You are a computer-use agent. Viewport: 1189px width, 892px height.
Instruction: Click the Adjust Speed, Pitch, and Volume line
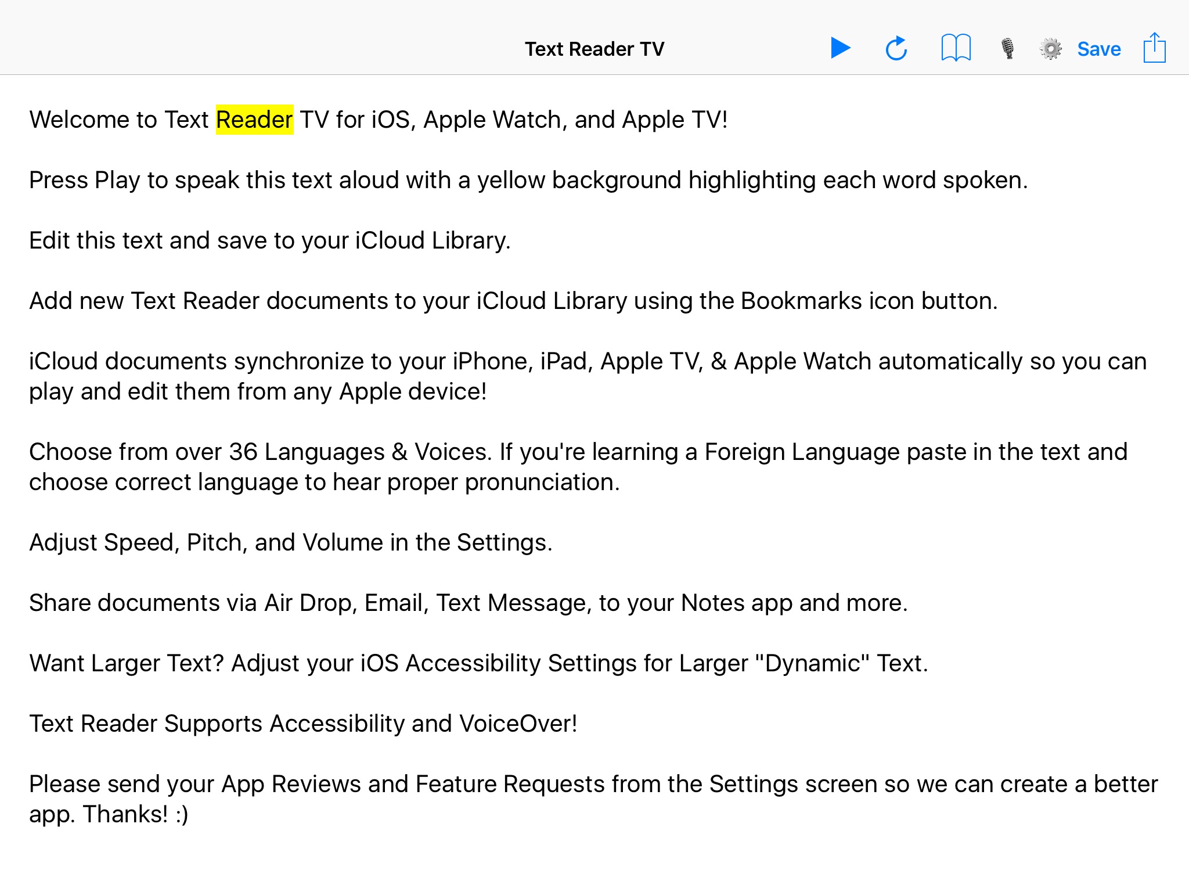290,542
